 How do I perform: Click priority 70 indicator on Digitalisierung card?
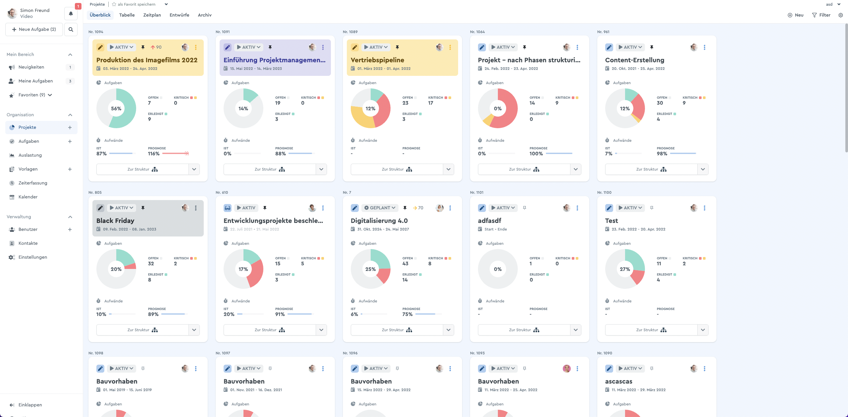point(418,208)
